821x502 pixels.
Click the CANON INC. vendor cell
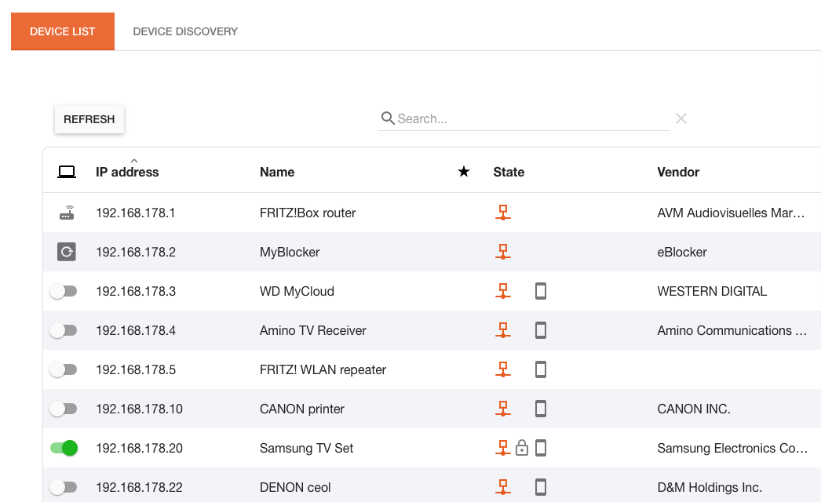point(694,409)
